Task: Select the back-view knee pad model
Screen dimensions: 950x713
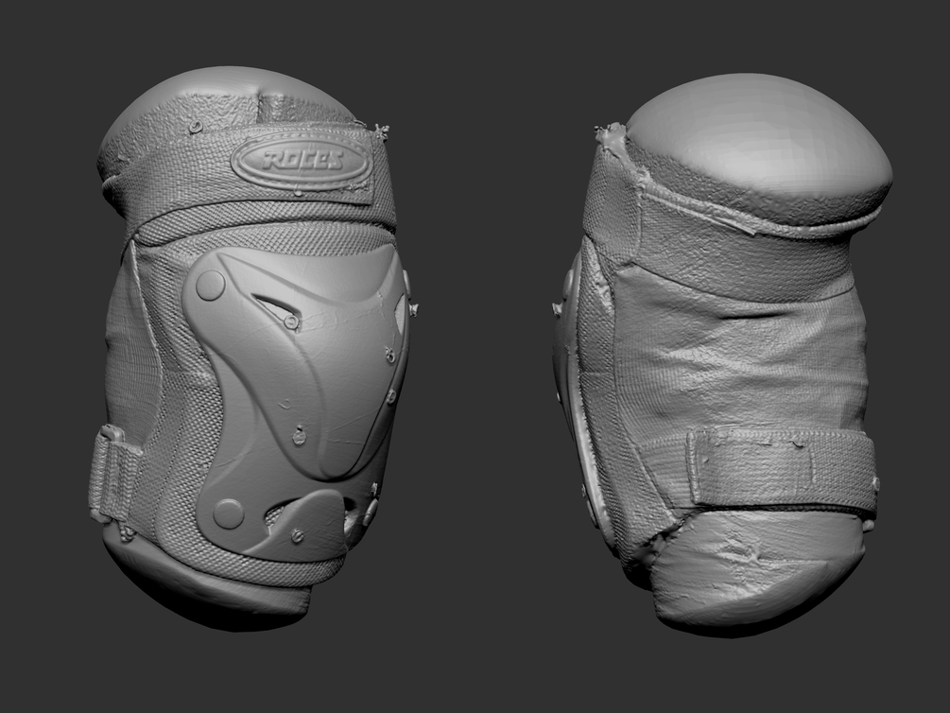Action: tap(722, 355)
